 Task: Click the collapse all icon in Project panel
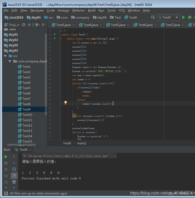pos(29,25)
